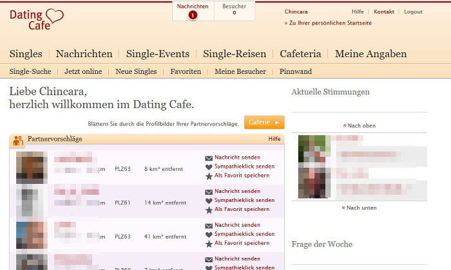451x270 pixels.
Task: Click the envelope icon in the 14 km entfernt row
Action: point(209,192)
